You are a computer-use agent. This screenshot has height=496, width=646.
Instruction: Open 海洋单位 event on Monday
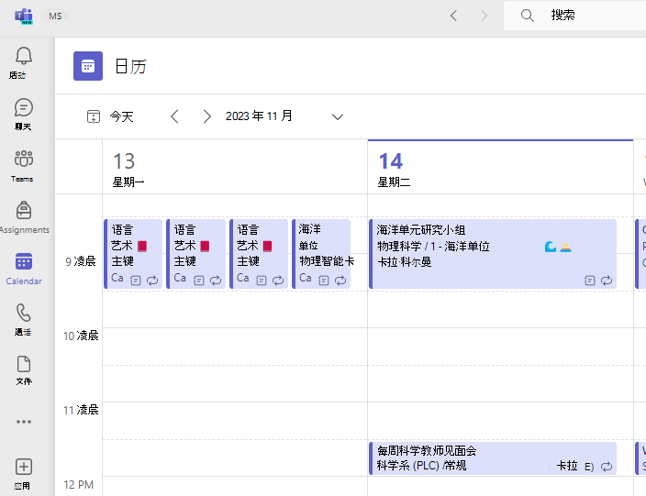pos(321,254)
